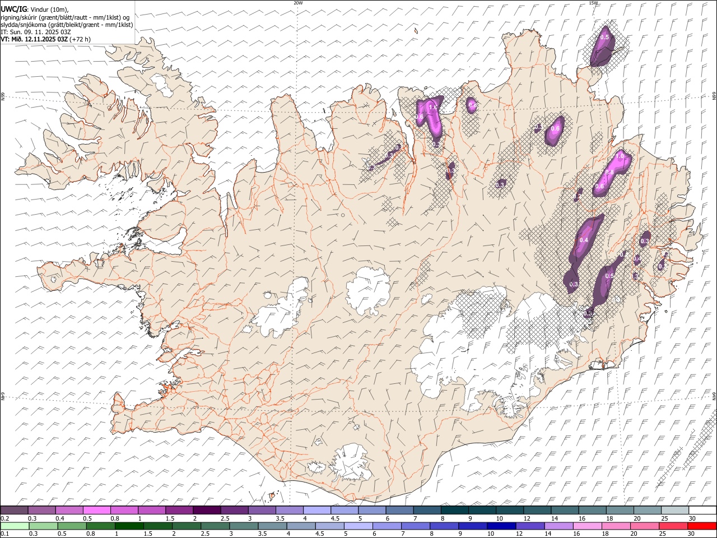Click the '7' number label on rain scale
Screen dimensions: 717x538
pos(403,534)
